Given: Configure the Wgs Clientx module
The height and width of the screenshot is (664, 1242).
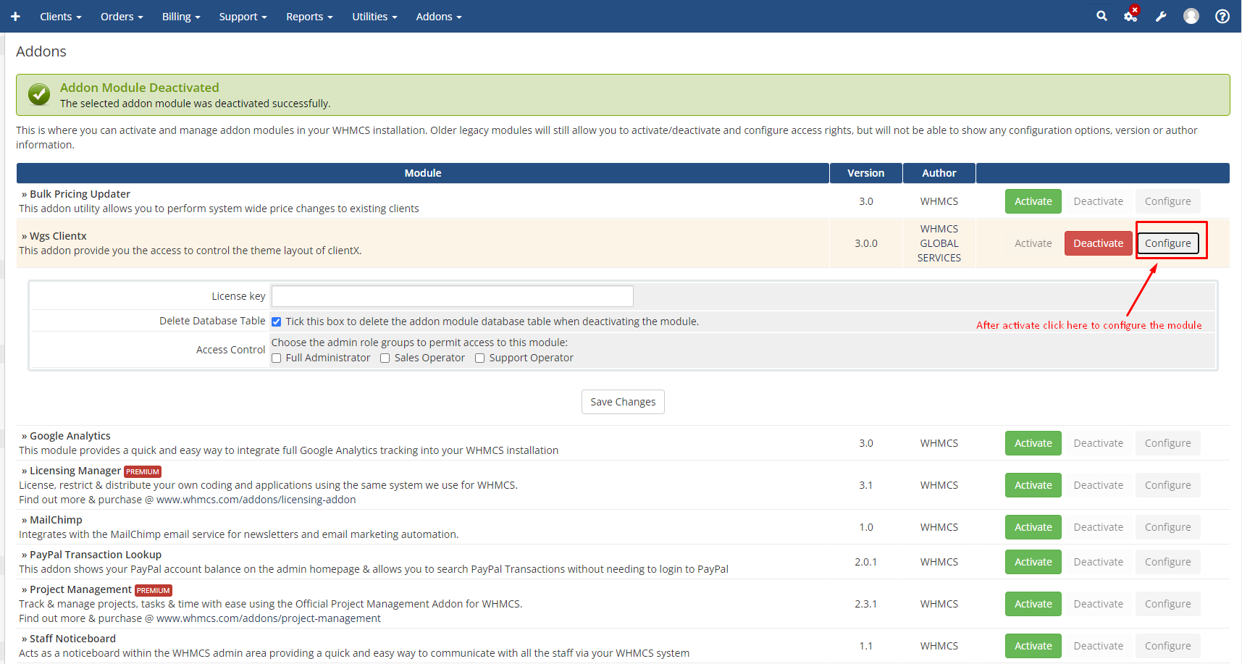Looking at the screenshot, I should [x=1167, y=243].
